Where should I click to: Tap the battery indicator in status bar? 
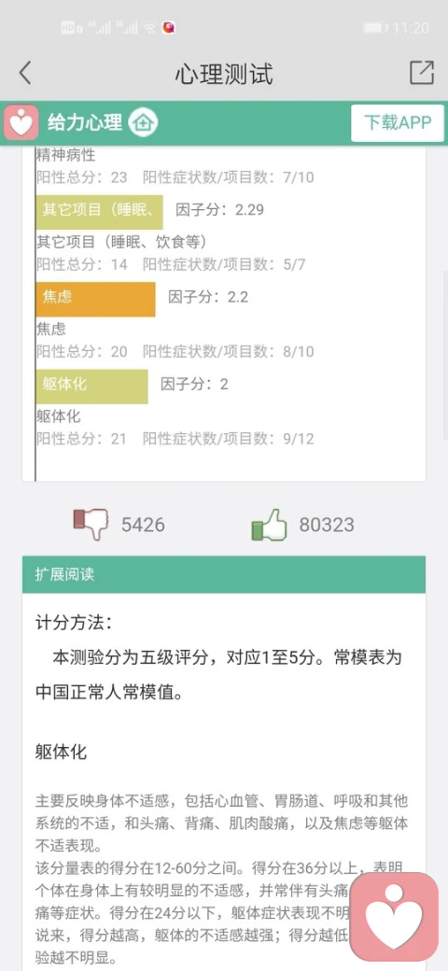pyautogui.click(x=375, y=28)
